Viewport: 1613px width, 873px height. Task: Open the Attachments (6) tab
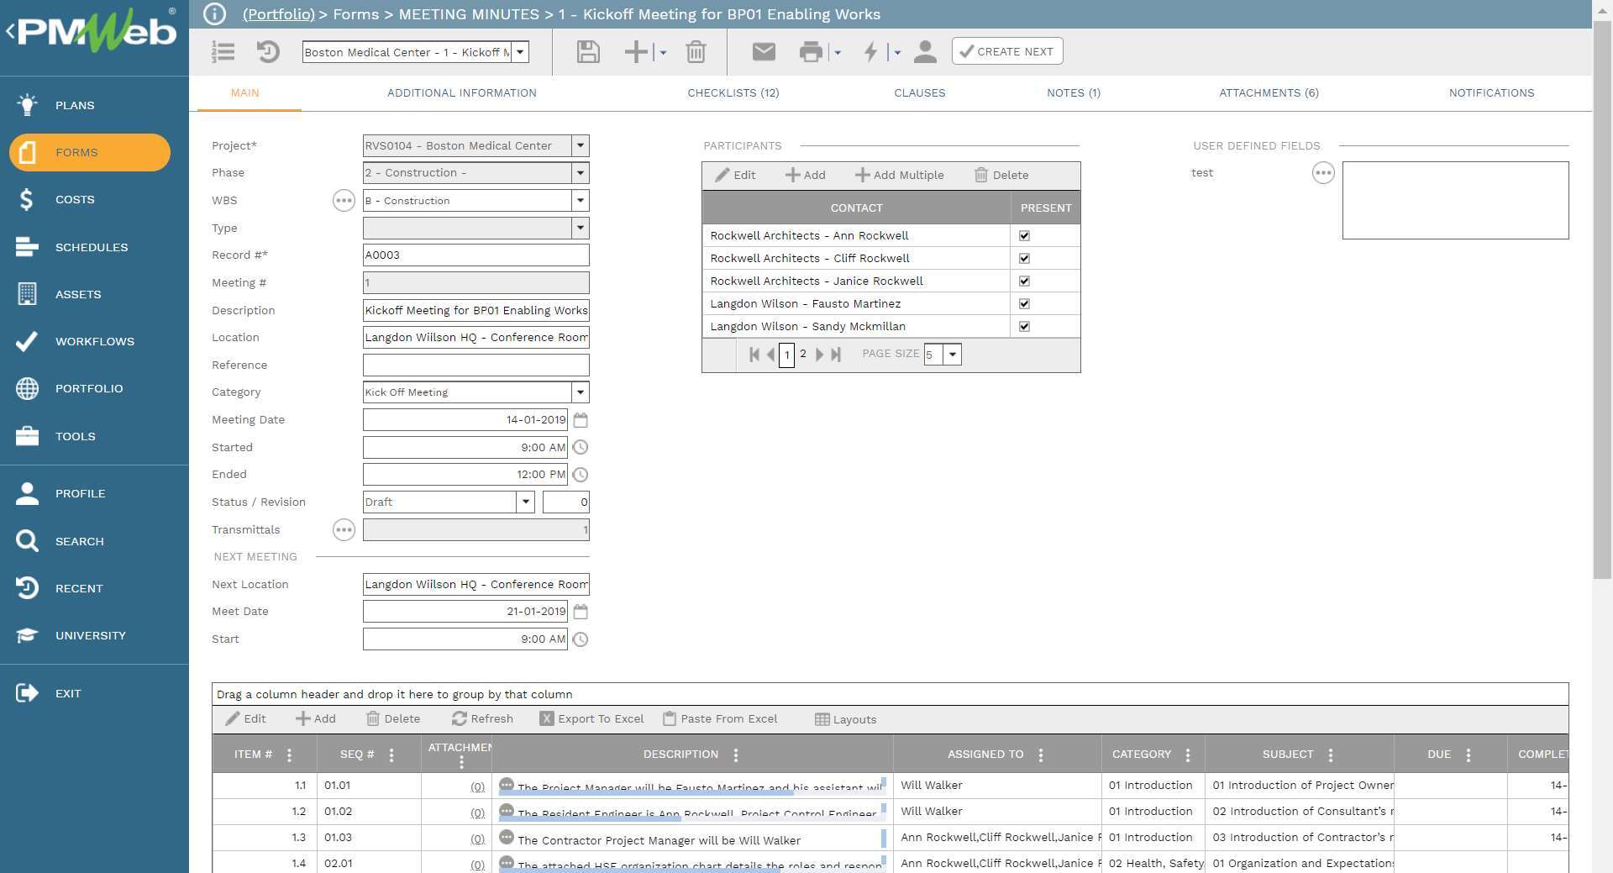click(1269, 93)
